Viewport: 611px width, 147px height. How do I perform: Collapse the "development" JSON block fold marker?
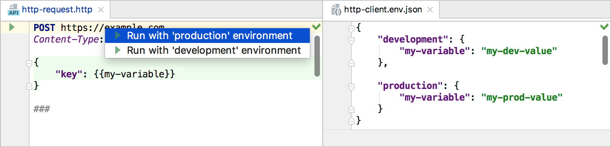[351, 40]
